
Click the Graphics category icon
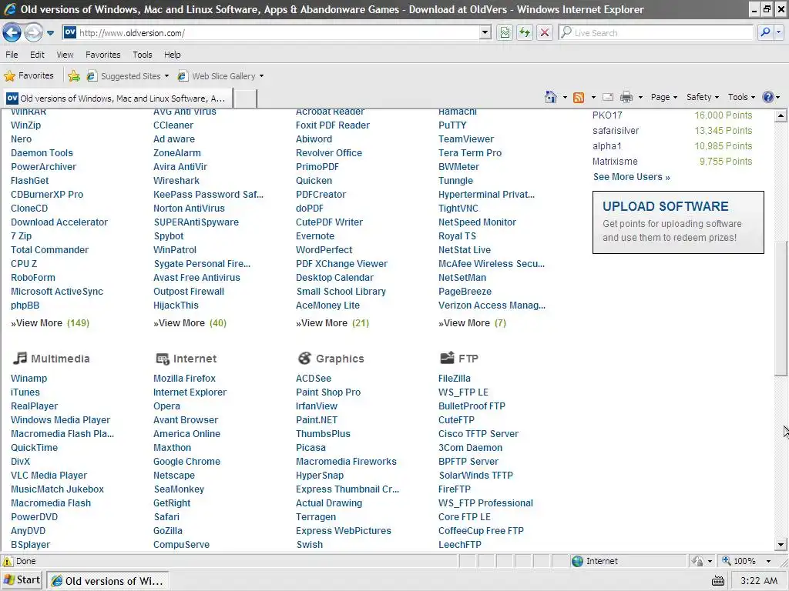pyautogui.click(x=305, y=358)
